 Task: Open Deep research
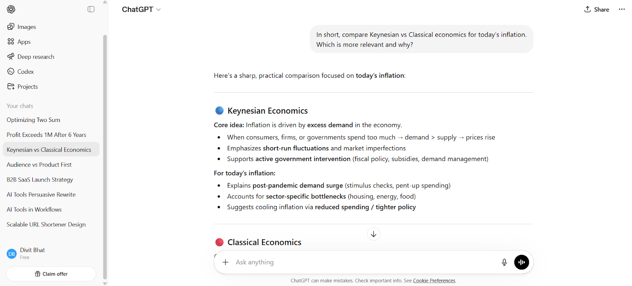point(35,56)
